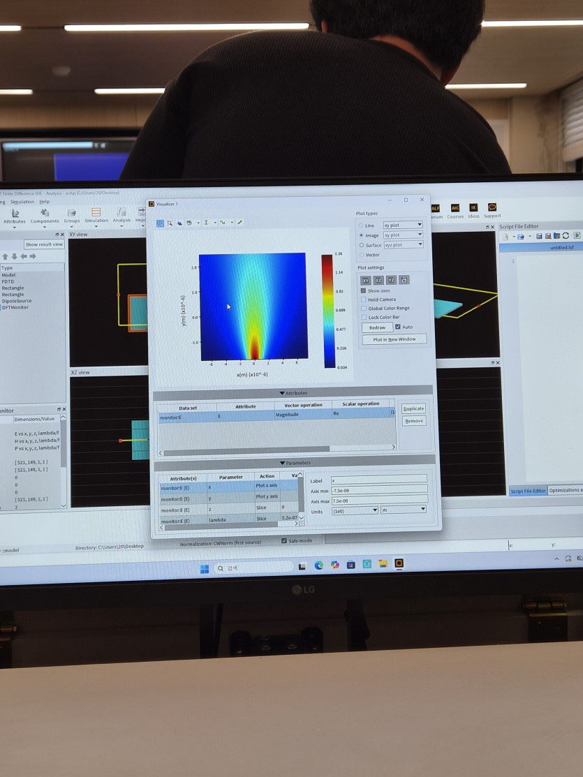Uncheck the Auto redraw checkbox
The image size is (583, 777).
tap(397, 327)
